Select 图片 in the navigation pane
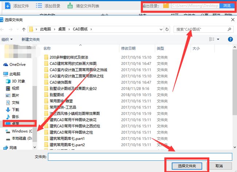Image resolution: width=237 pixels, height=172 pixels. click(12, 95)
